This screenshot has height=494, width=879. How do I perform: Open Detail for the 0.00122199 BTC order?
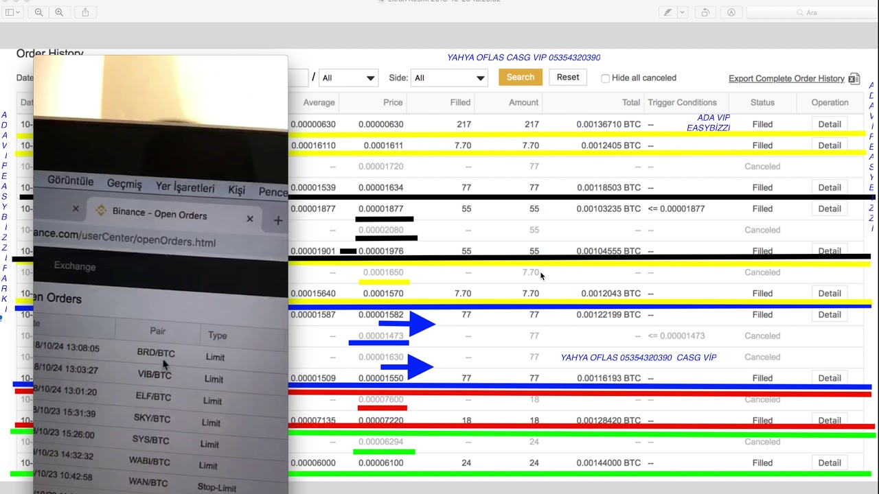coord(830,314)
